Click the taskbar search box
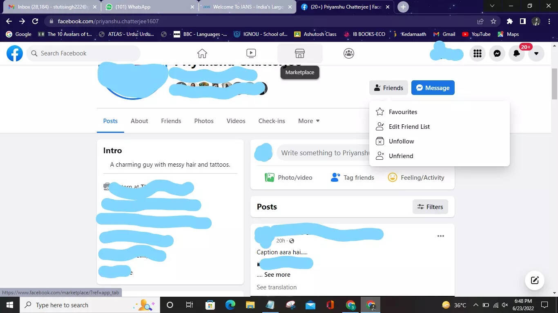This screenshot has height=313, width=558. point(89,305)
